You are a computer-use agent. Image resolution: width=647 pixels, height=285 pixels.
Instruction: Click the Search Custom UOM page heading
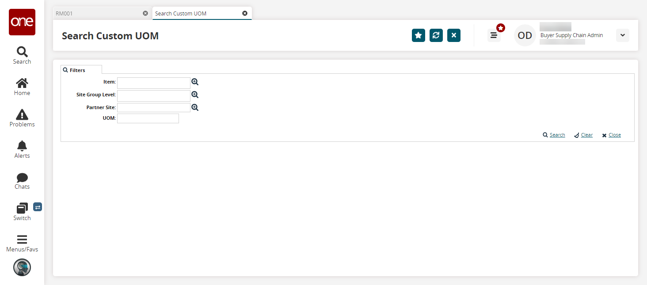point(110,36)
